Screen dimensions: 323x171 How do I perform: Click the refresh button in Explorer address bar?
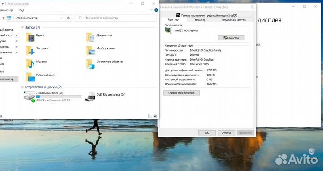[69, 18]
